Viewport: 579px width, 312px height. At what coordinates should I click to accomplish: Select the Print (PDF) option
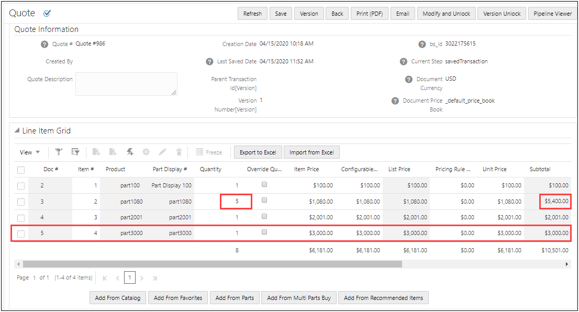click(369, 13)
